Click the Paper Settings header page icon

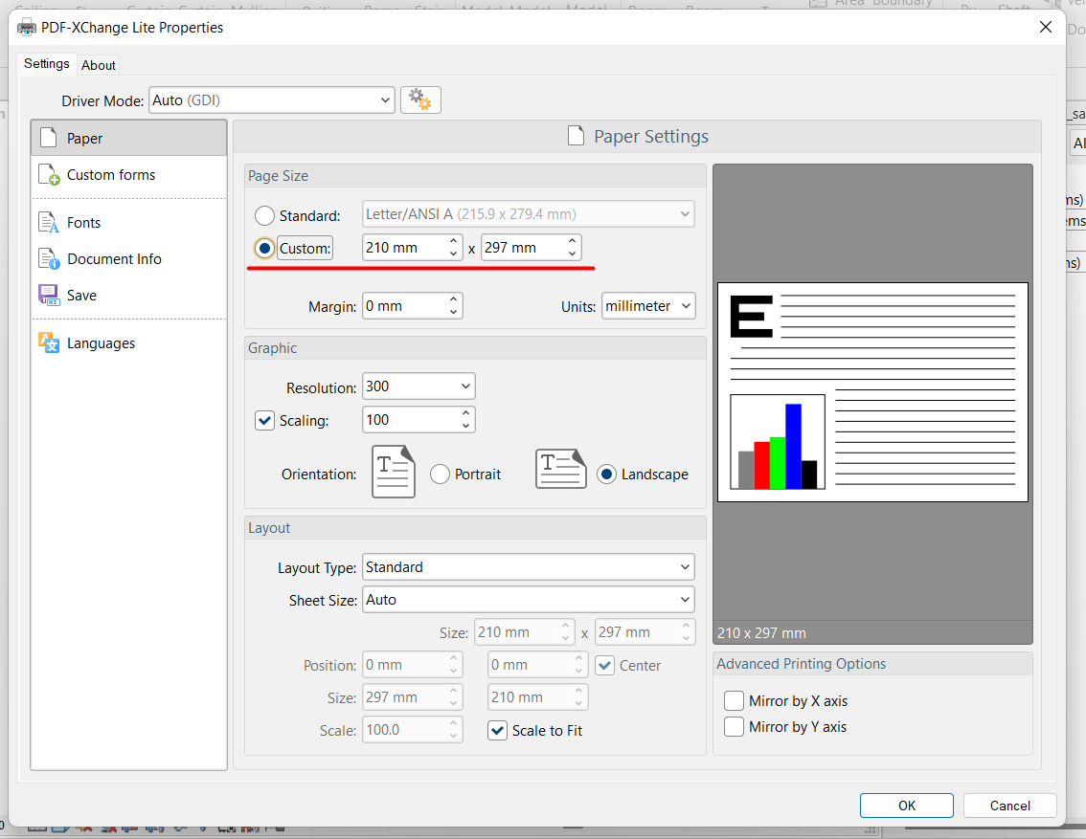click(x=576, y=136)
